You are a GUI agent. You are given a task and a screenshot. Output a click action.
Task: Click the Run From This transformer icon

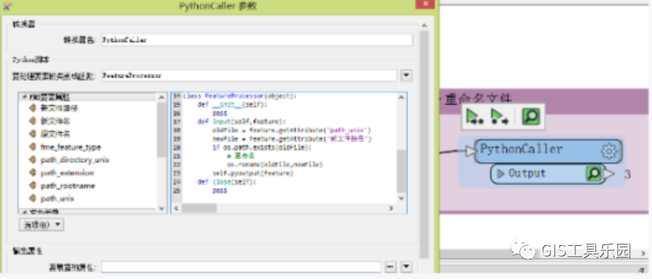pyautogui.click(x=500, y=116)
